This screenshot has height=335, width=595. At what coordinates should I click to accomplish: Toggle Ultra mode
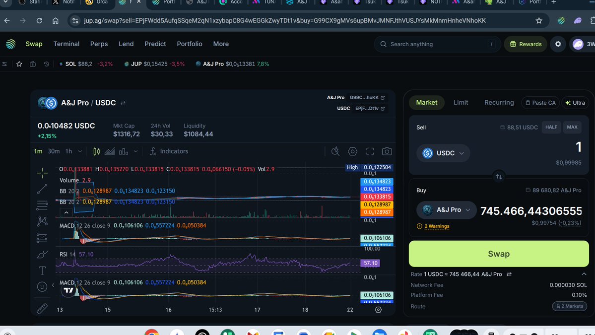pos(575,103)
